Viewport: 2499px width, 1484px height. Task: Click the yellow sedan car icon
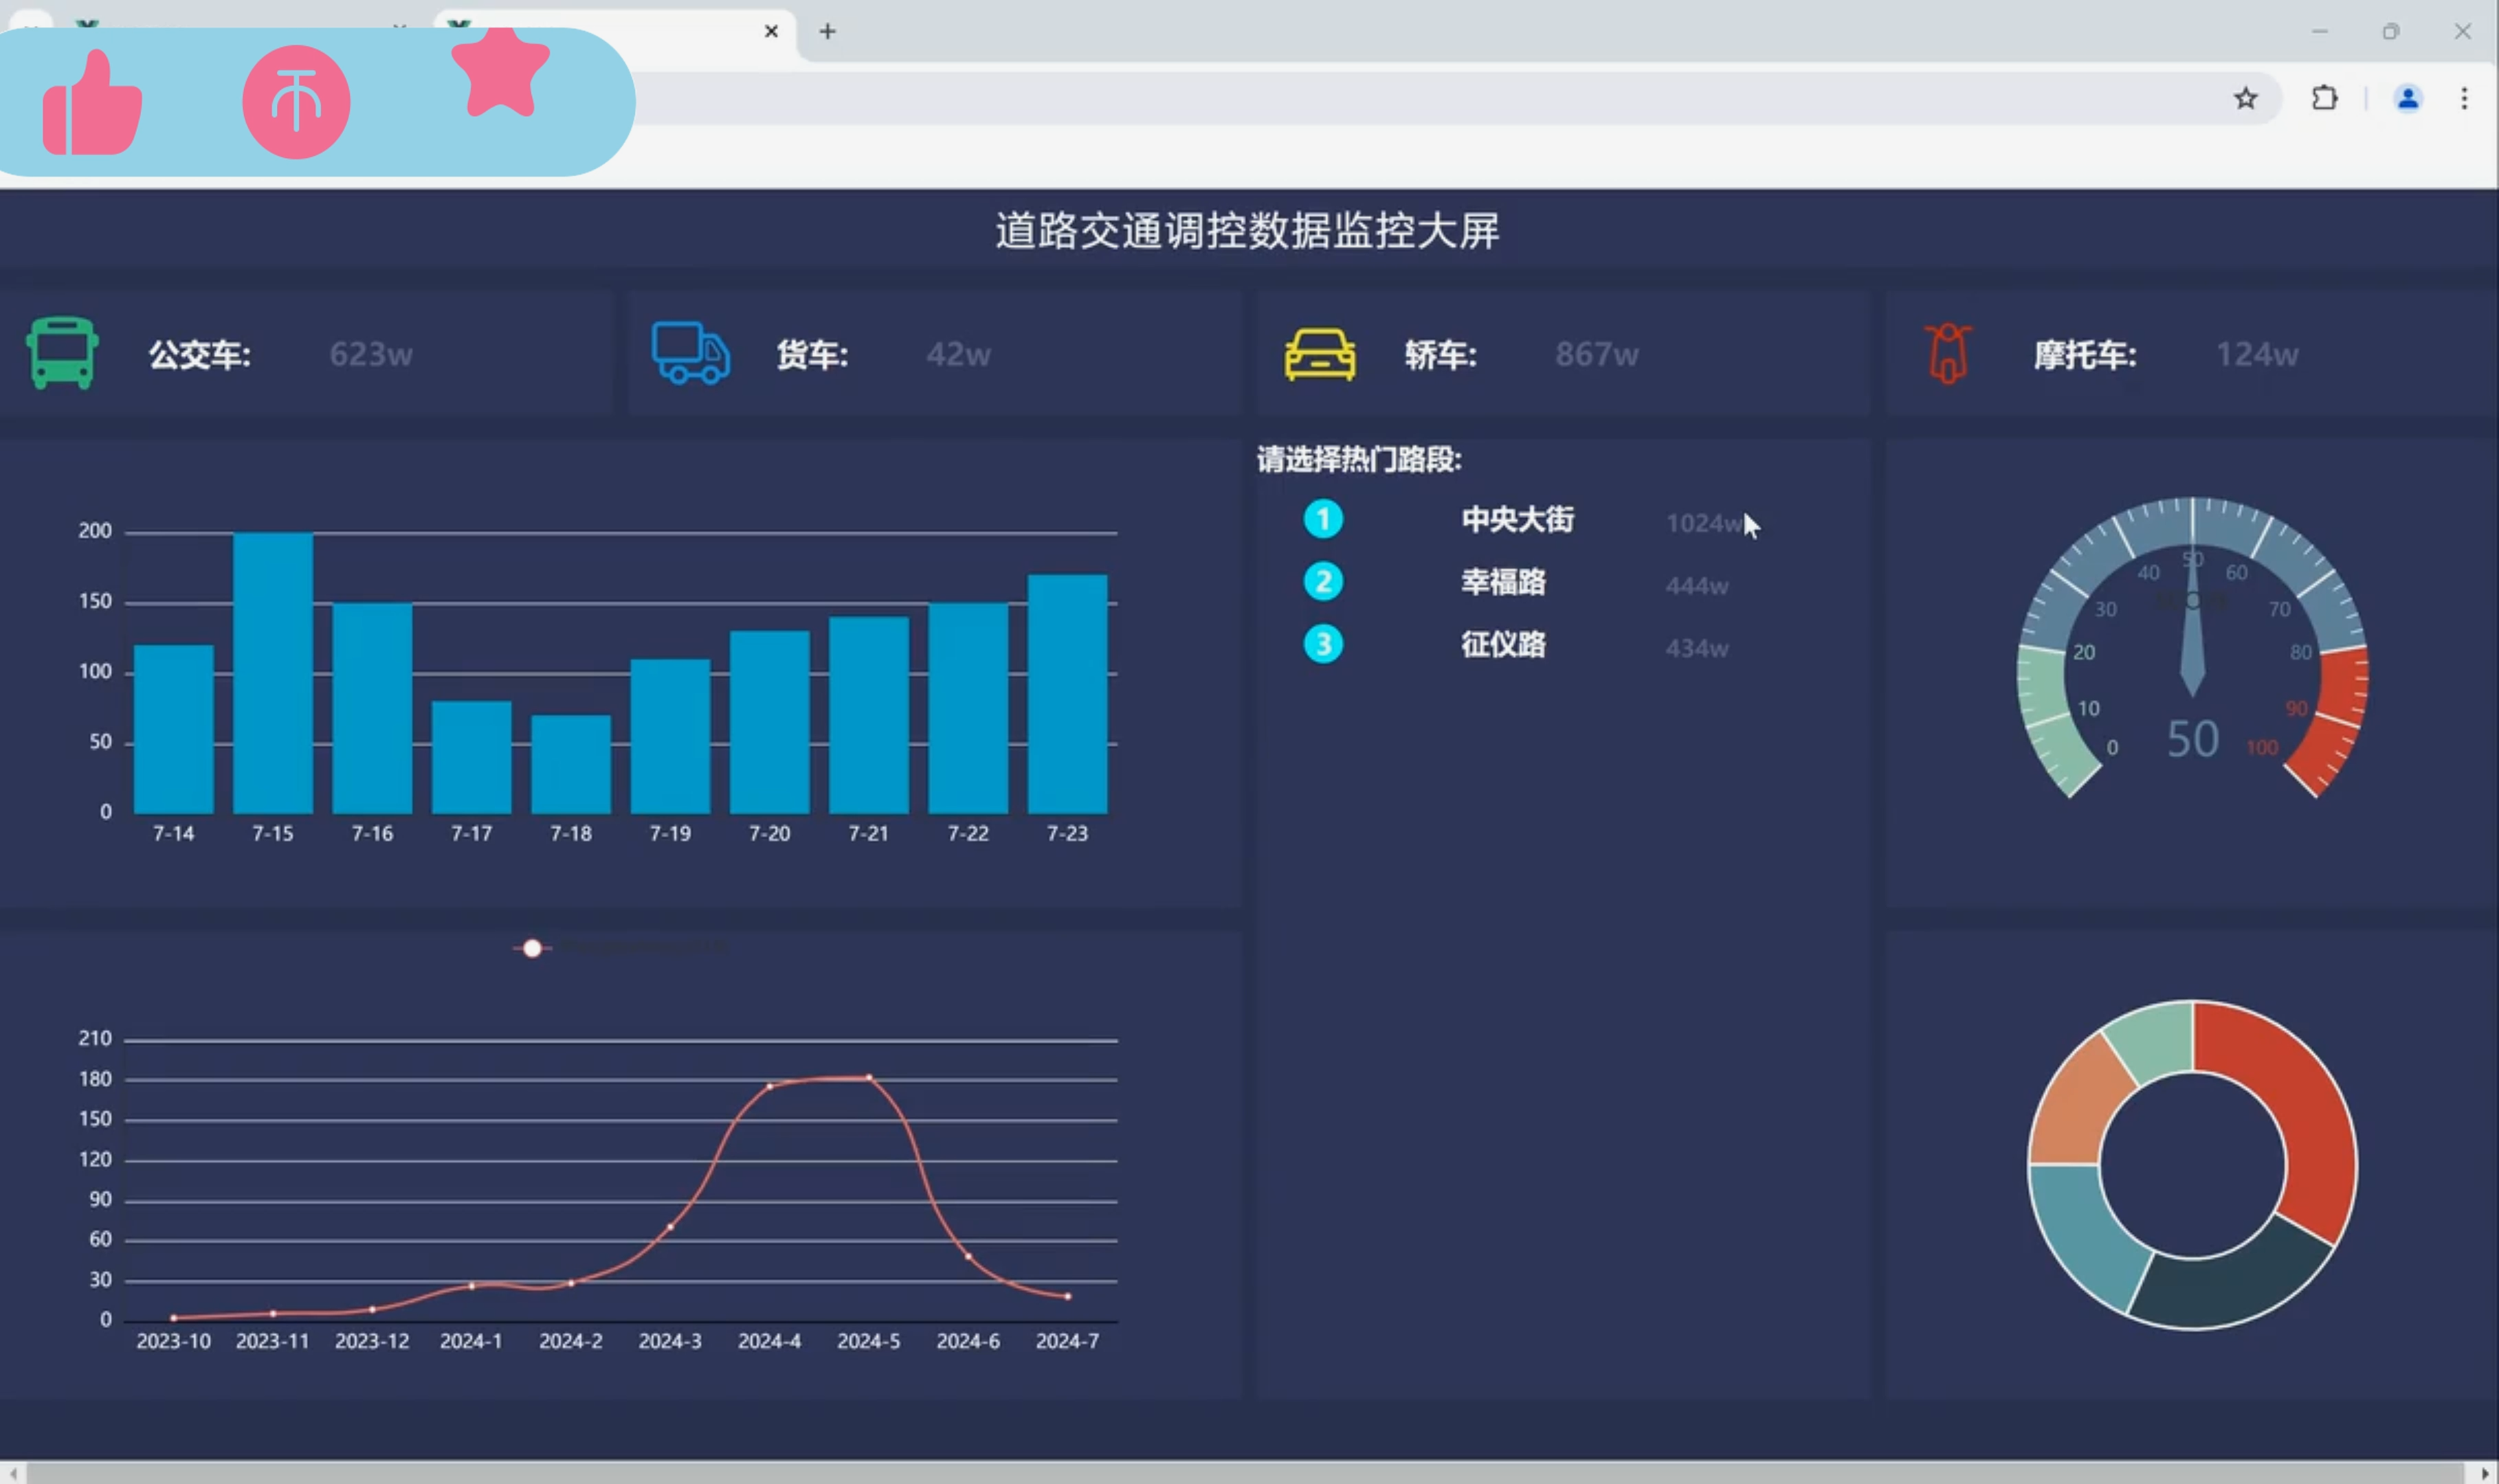(1320, 355)
